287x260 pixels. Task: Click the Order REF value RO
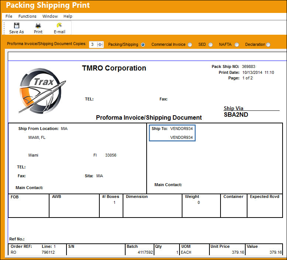(13, 252)
